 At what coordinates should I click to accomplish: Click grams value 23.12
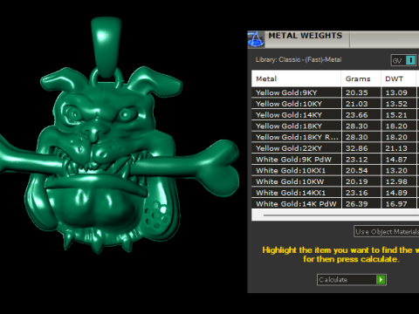357,160
